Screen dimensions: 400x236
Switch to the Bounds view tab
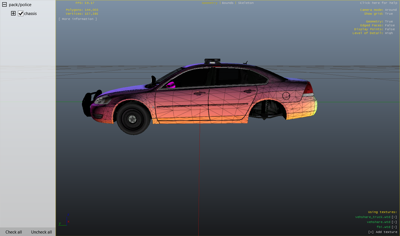(227, 3)
